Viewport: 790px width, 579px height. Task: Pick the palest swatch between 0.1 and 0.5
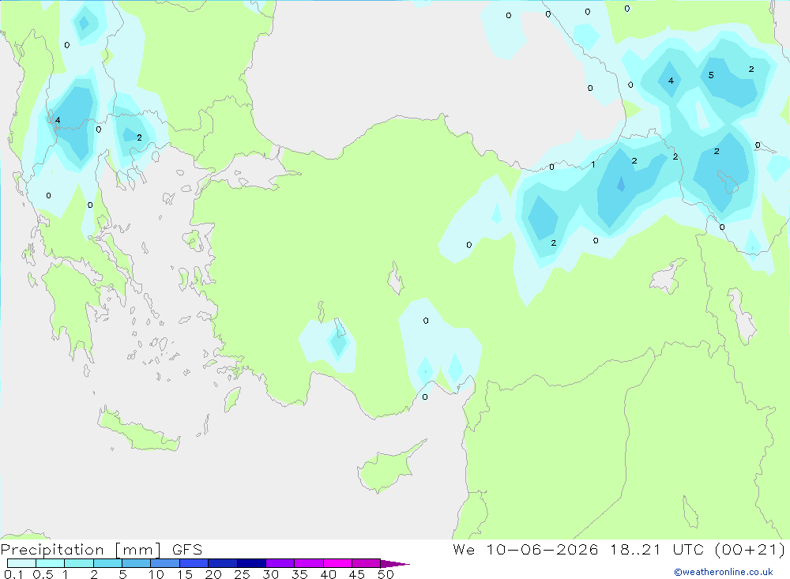coord(21,563)
